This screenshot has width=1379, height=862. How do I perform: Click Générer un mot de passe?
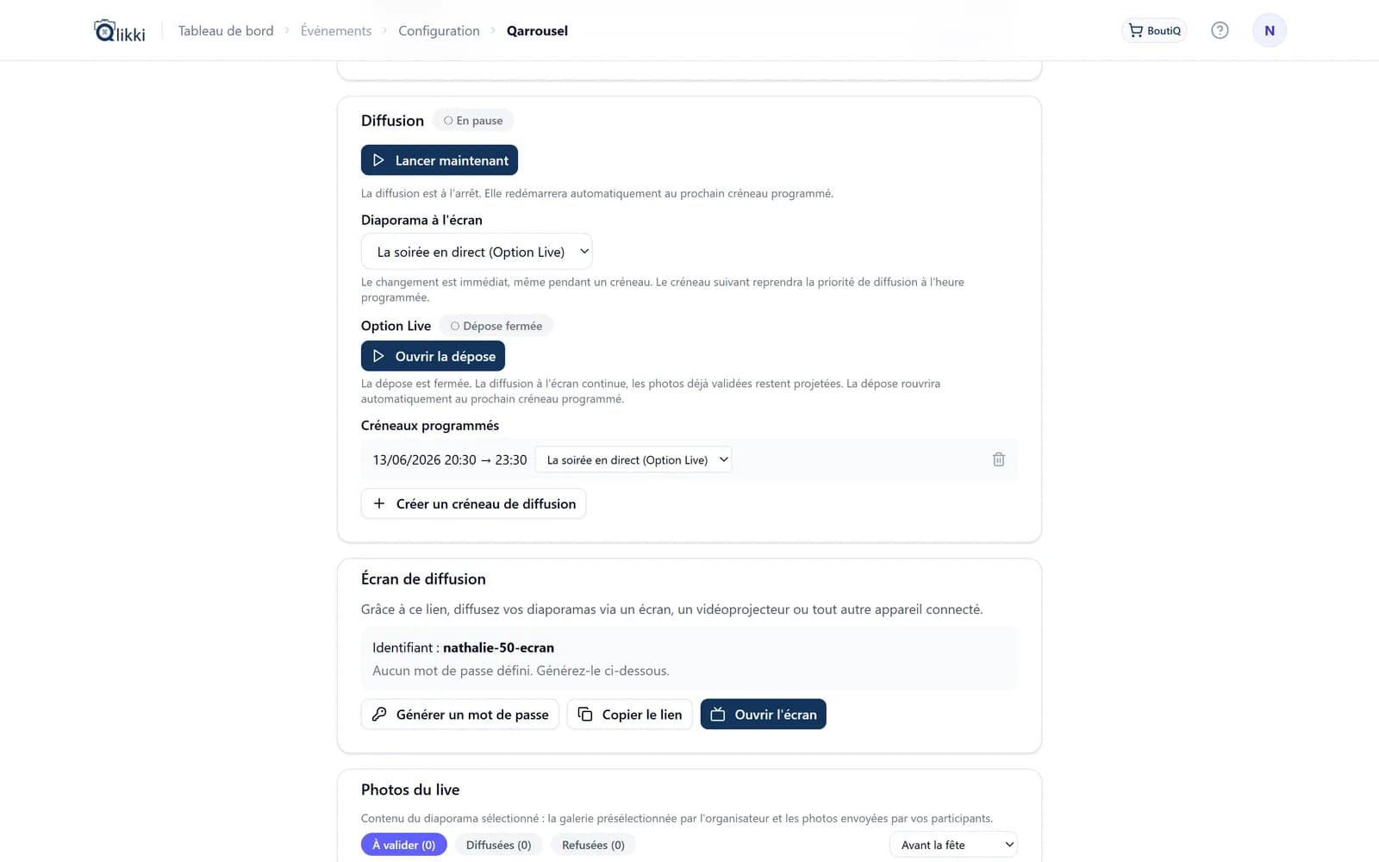(460, 714)
